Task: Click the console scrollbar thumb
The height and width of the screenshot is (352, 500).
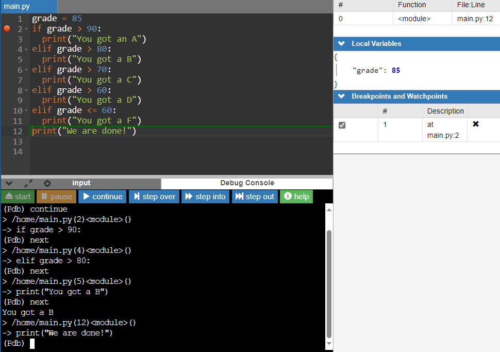Action: (329, 284)
